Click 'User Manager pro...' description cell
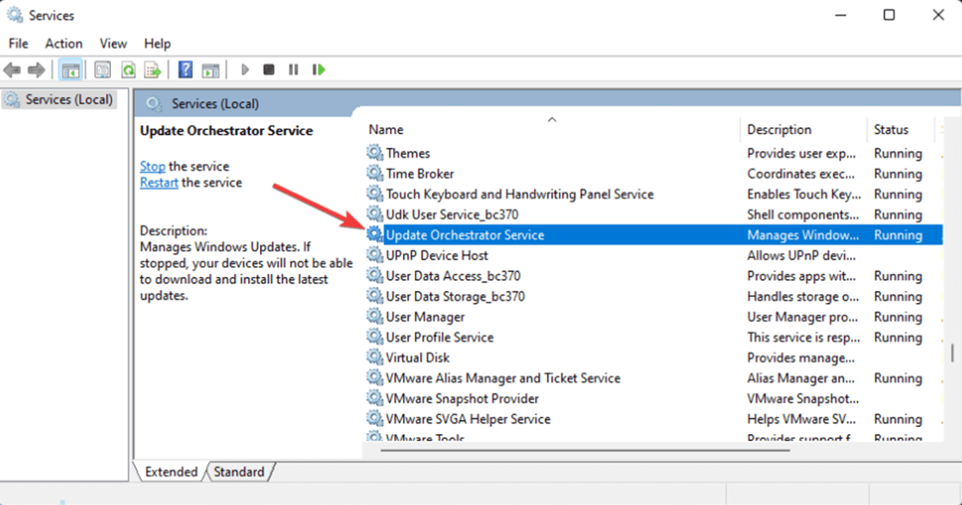This screenshot has height=505, width=962. click(803, 317)
